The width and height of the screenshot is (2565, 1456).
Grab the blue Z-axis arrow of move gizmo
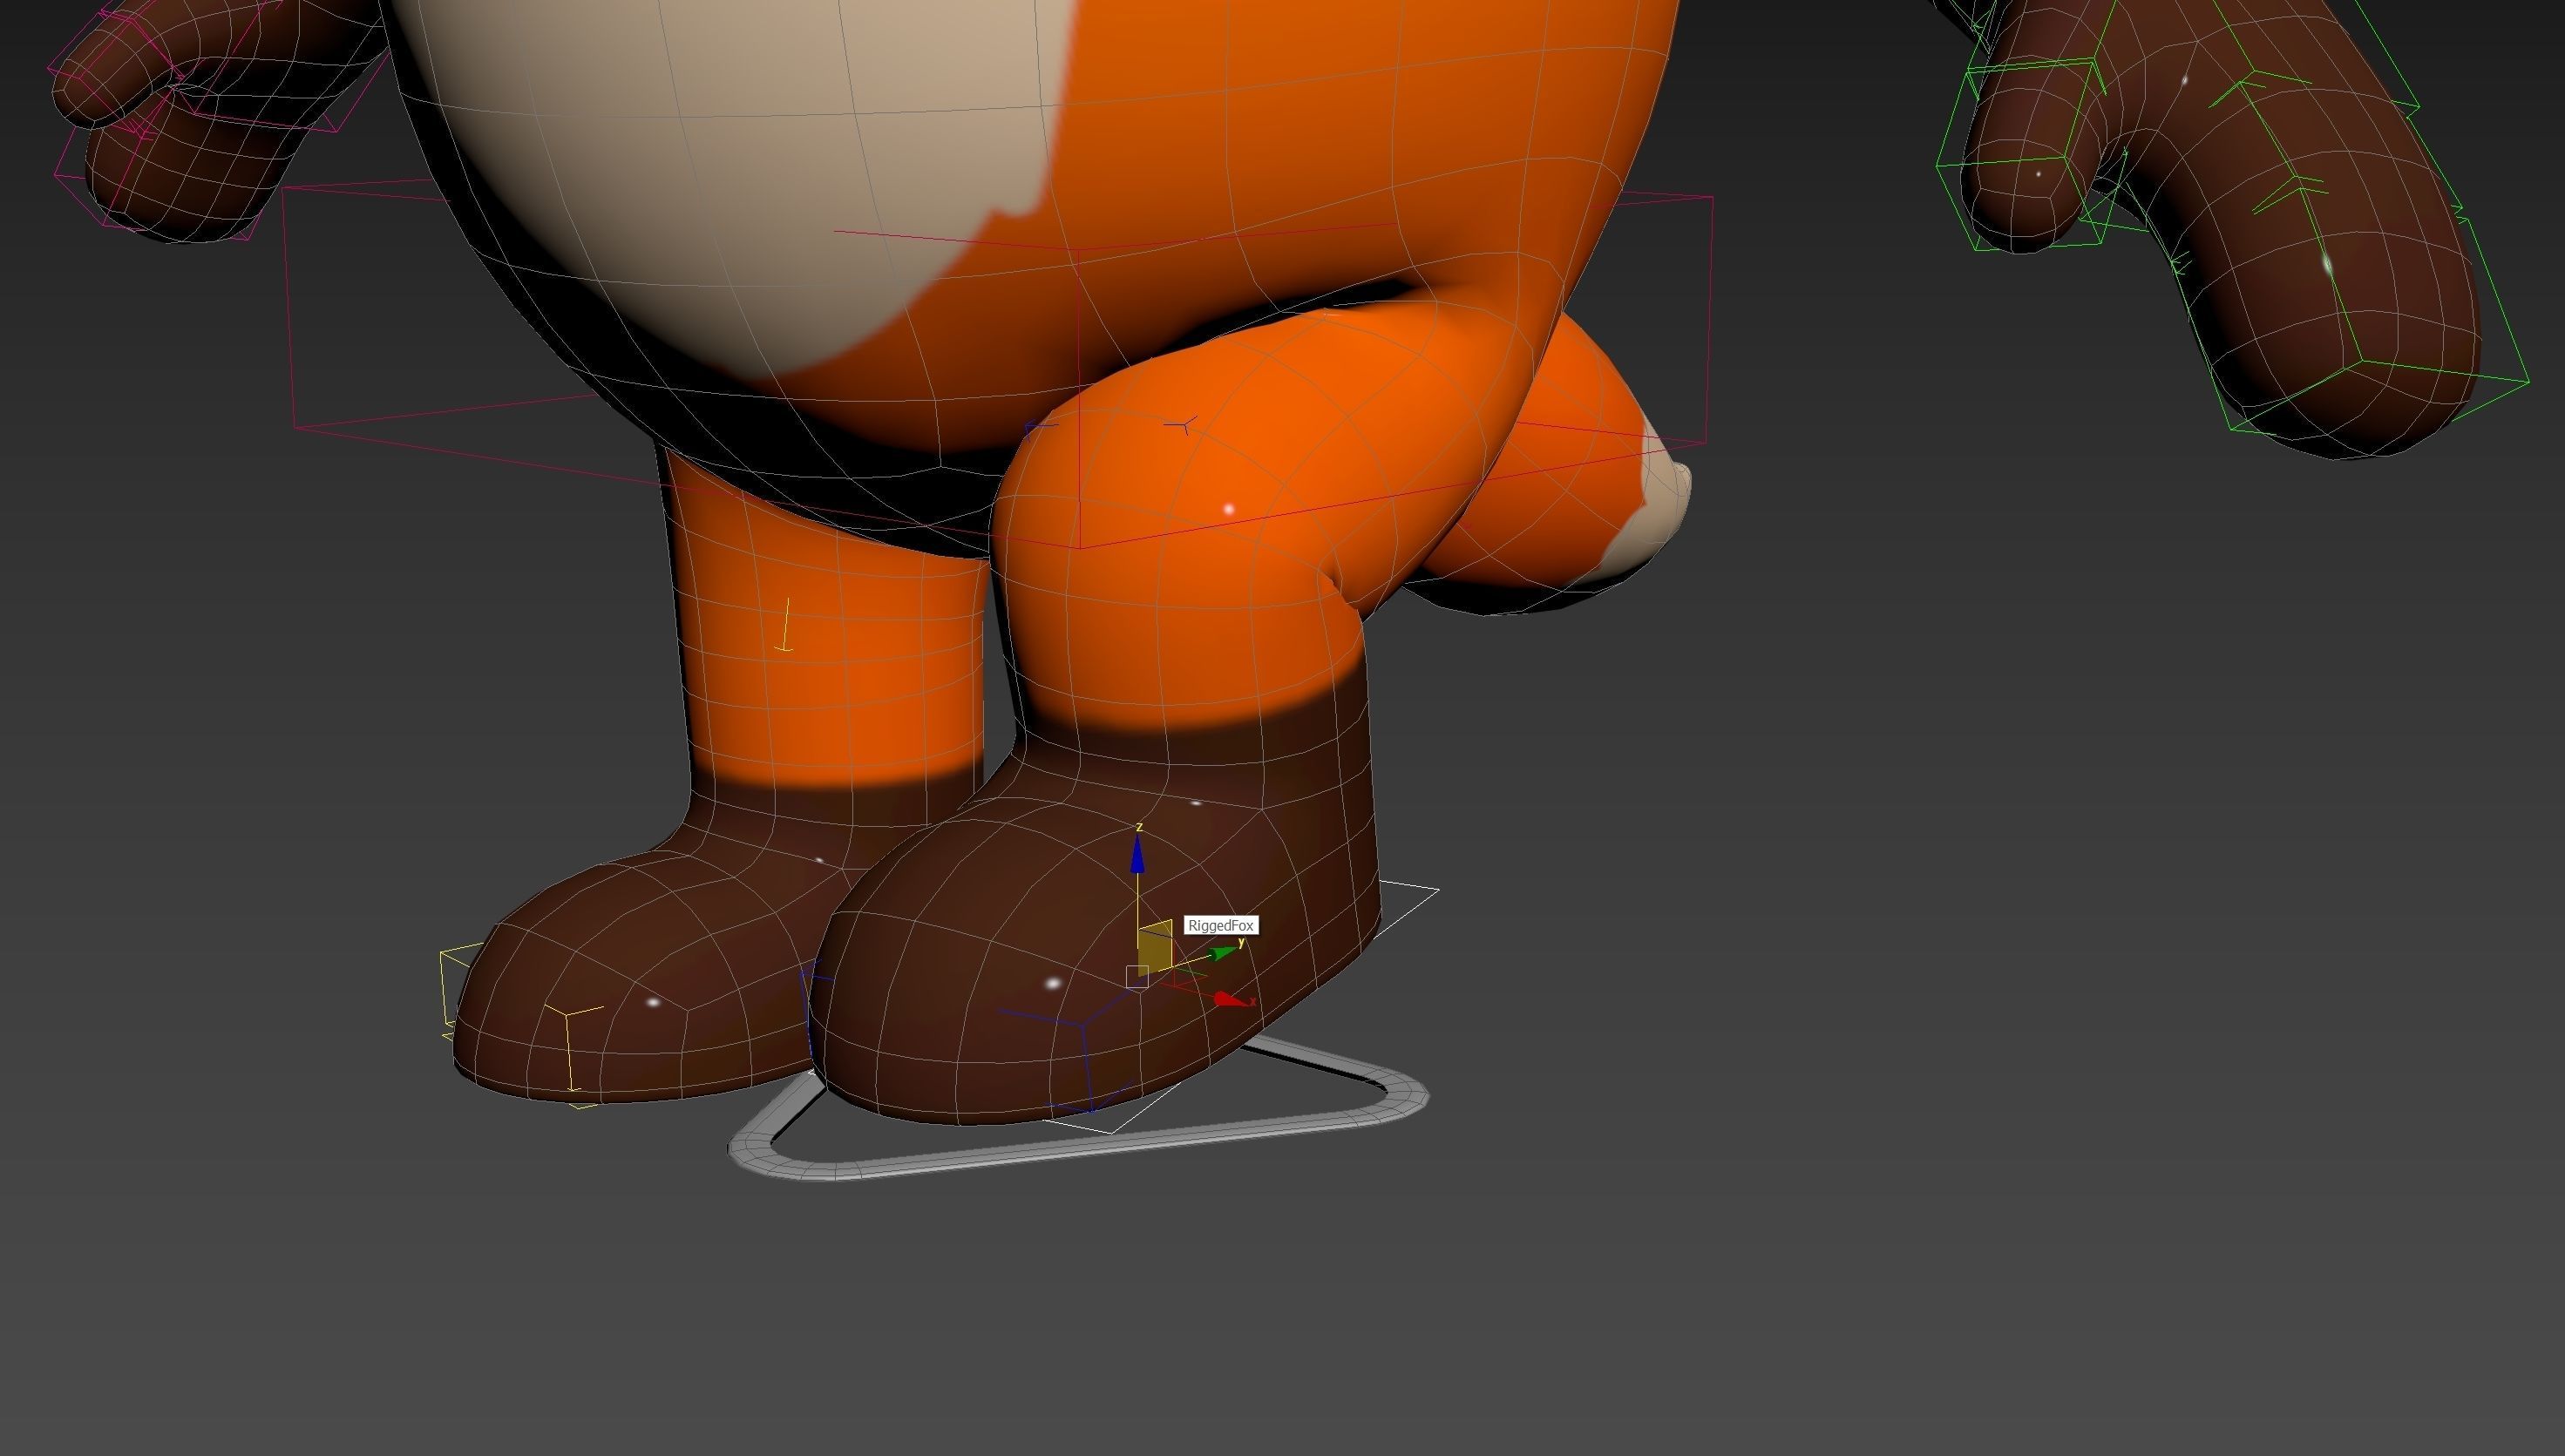click(1137, 855)
